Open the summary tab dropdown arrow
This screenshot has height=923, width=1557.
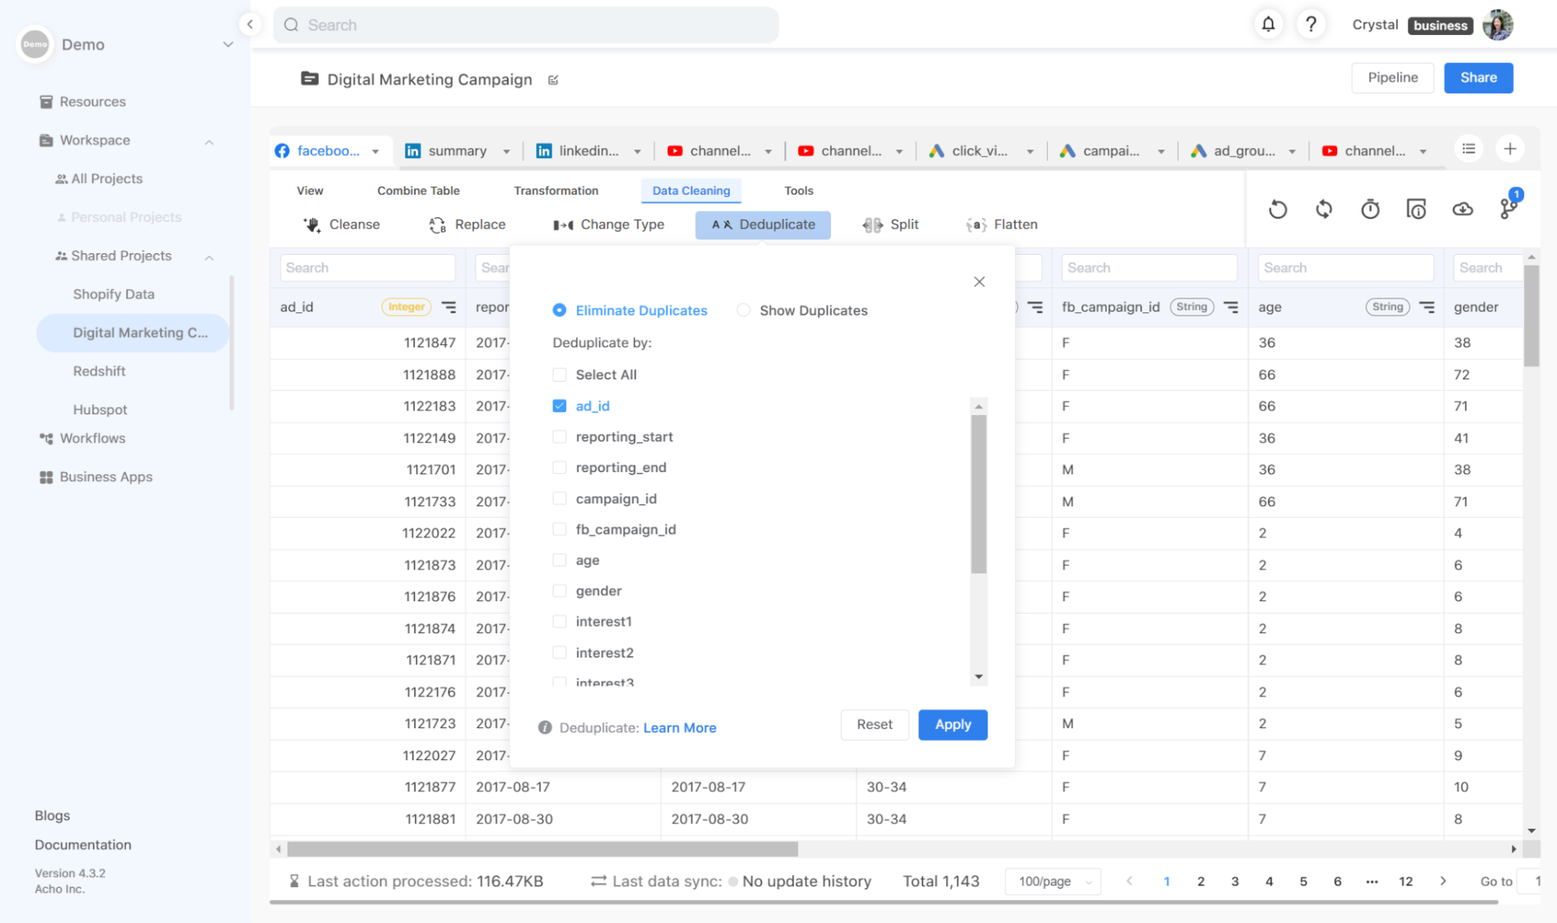(x=506, y=151)
